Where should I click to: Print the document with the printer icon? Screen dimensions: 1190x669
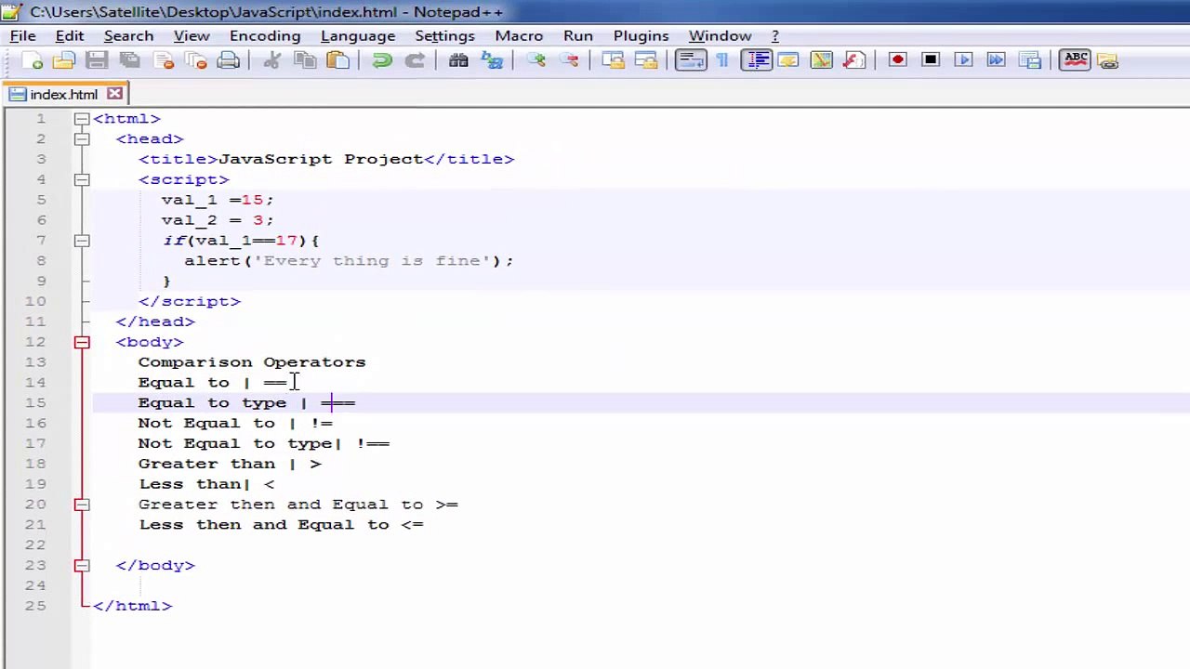coord(229,60)
